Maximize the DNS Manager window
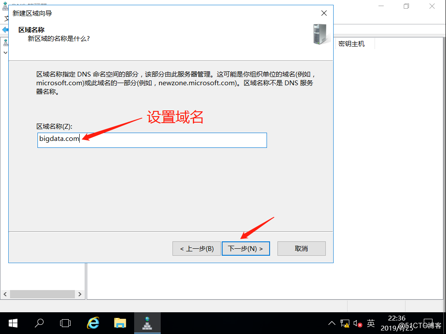The width and height of the screenshot is (446, 334). tap(406, 6)
